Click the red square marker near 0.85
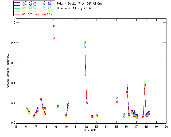The image size is (171, 137). (53, 38)
